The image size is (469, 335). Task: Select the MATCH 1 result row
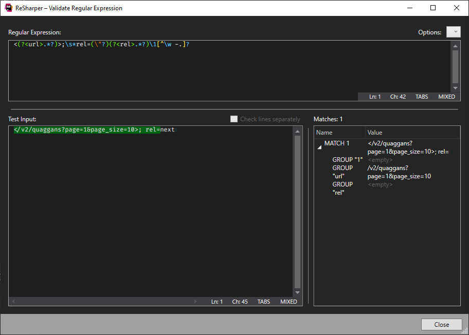[337, 143]
